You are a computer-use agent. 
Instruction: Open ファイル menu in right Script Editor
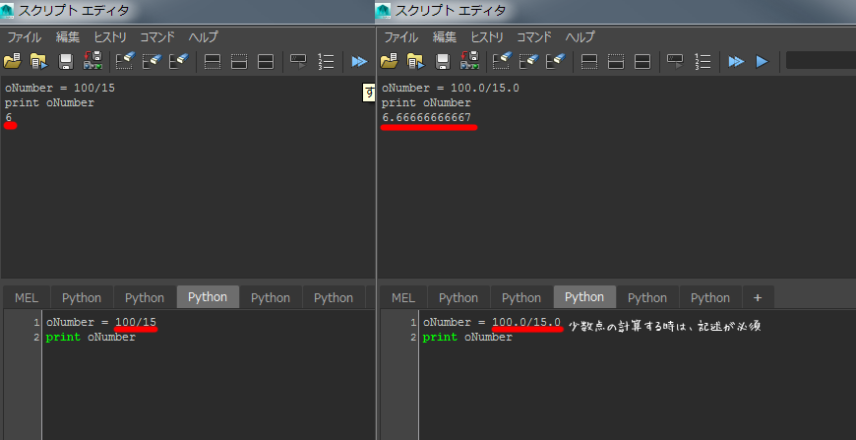400,37
